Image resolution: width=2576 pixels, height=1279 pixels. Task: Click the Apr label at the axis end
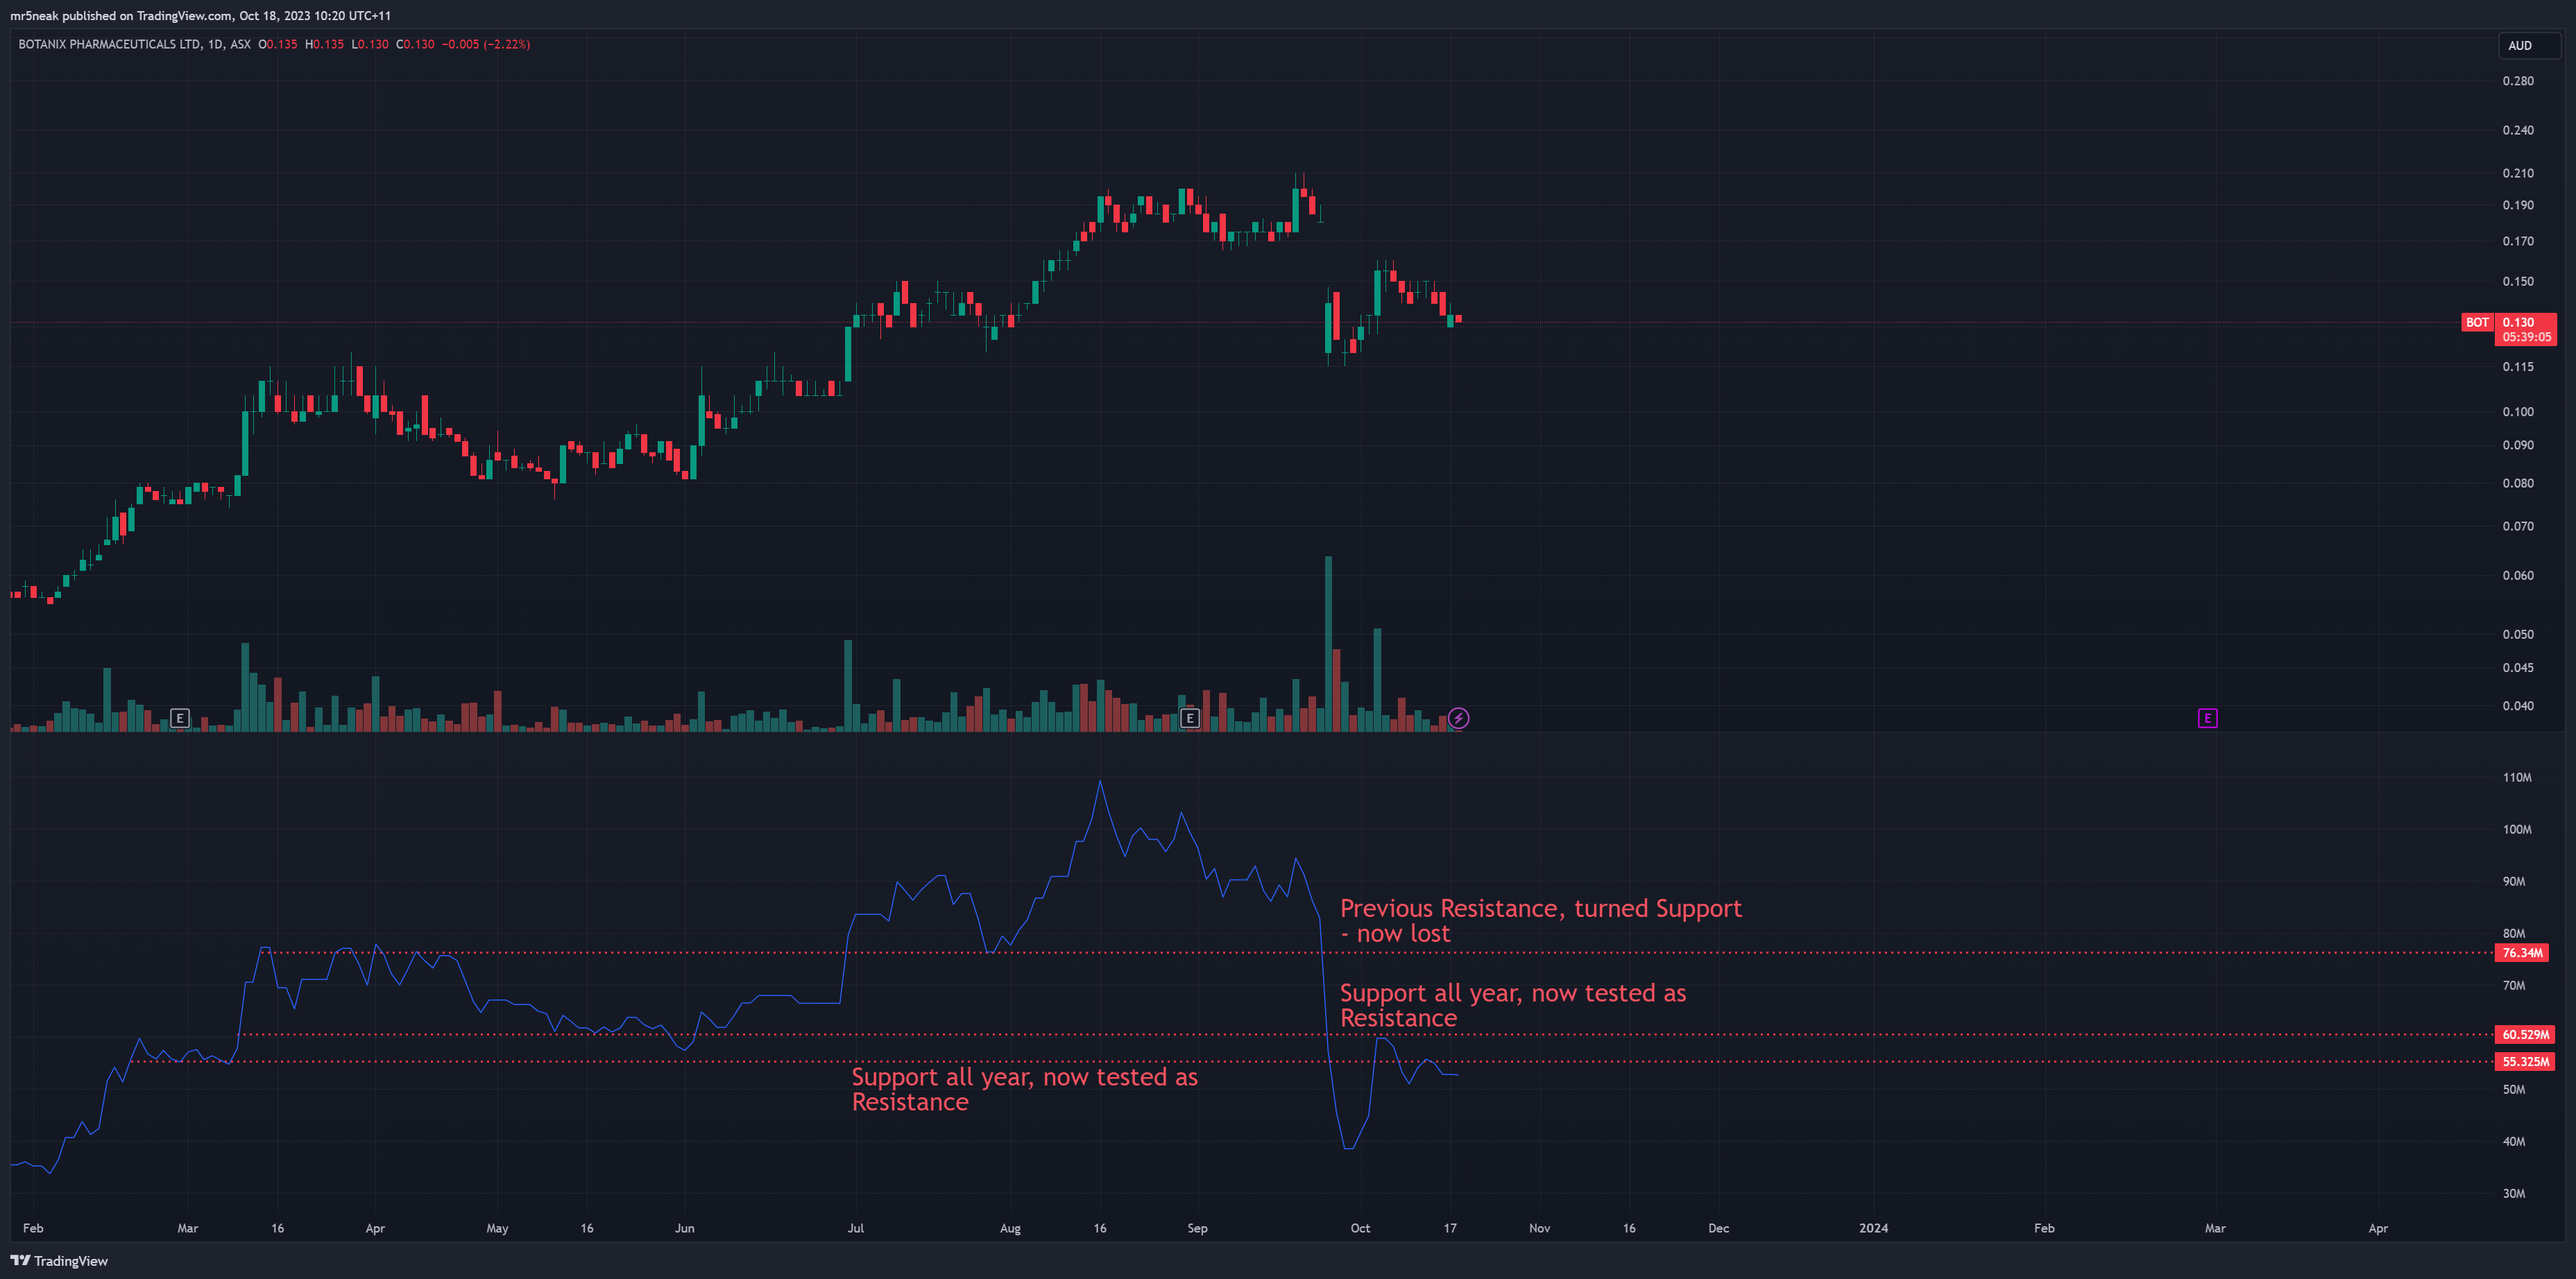[x=2378, y=1228]
